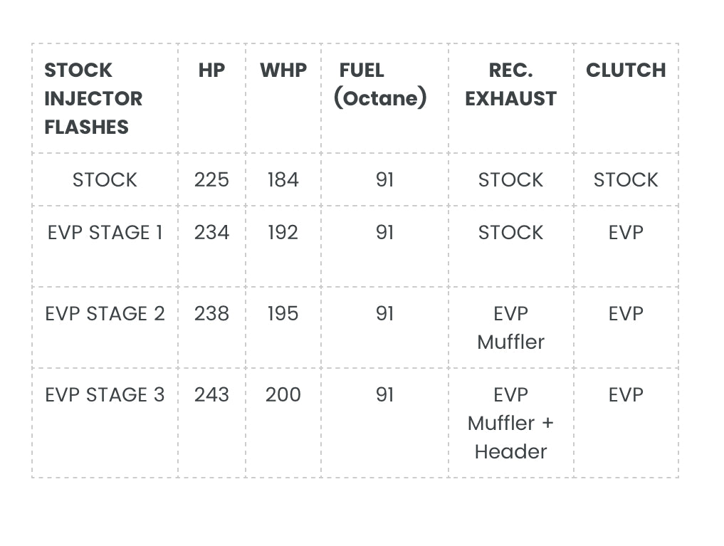
Task: Select the STOCK label in the first data row
Action: coord(105,179)
